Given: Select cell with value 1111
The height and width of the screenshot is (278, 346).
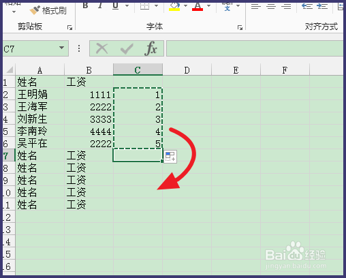Looking at the screenshot, I should pos(89,94).
